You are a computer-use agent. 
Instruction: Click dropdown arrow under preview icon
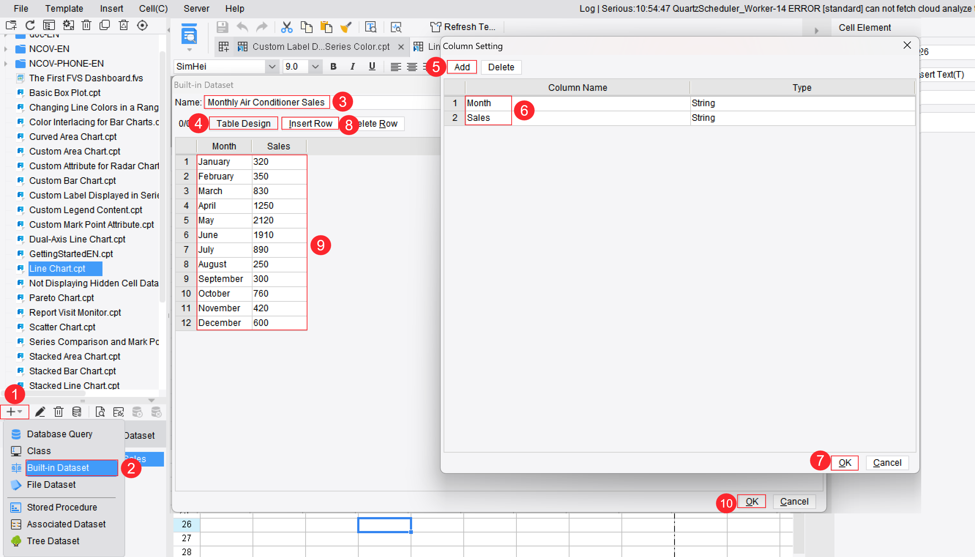189,50
